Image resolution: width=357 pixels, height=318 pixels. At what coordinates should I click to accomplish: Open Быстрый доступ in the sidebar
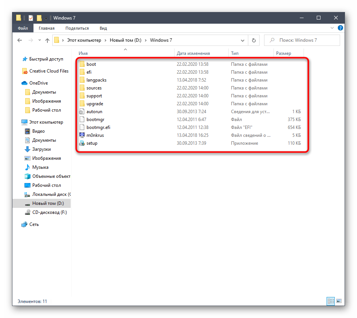43,59
